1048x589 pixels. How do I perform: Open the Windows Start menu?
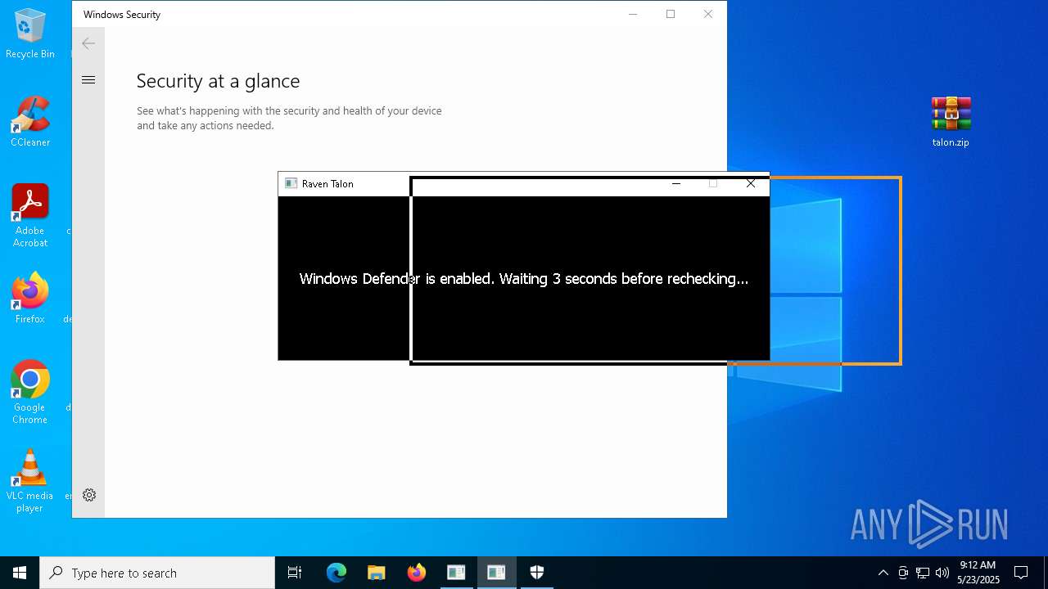click(x=20, y=573)
